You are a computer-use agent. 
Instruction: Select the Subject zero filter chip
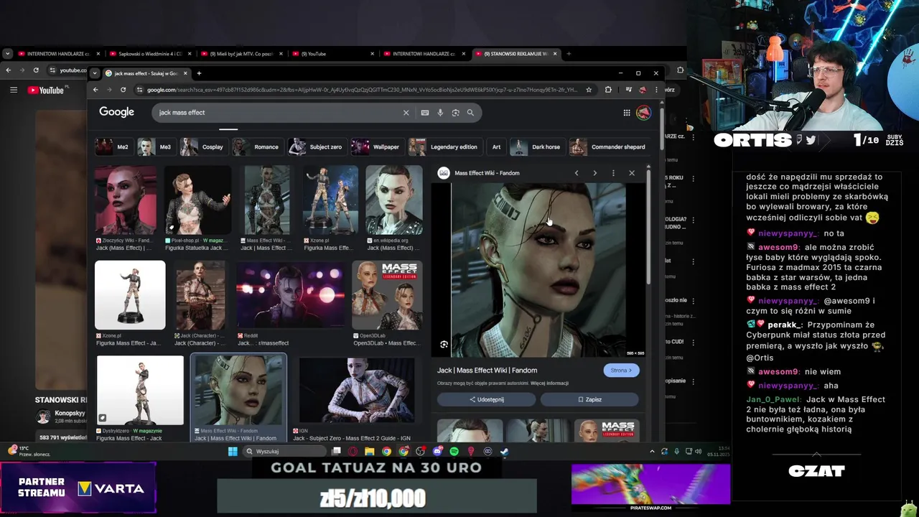tap(316, 147)
